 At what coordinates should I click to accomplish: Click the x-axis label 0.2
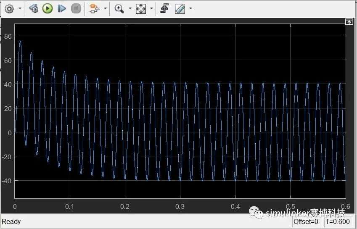[125, 206]
